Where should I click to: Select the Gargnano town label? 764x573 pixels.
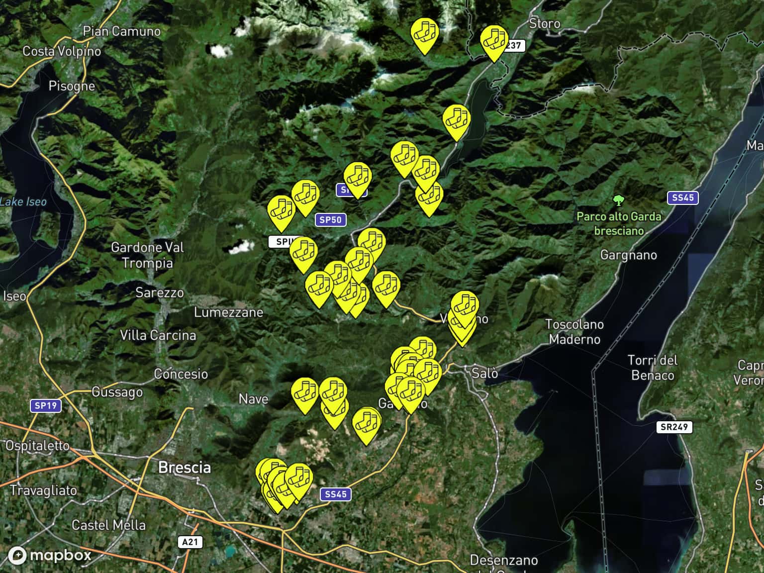coord(628,255)
